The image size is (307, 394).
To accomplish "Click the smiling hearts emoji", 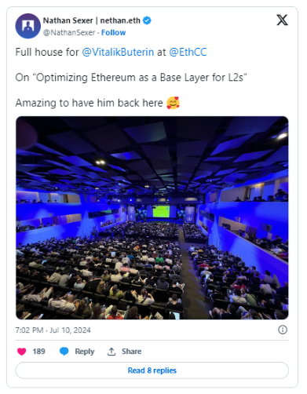I will point(173,103).
